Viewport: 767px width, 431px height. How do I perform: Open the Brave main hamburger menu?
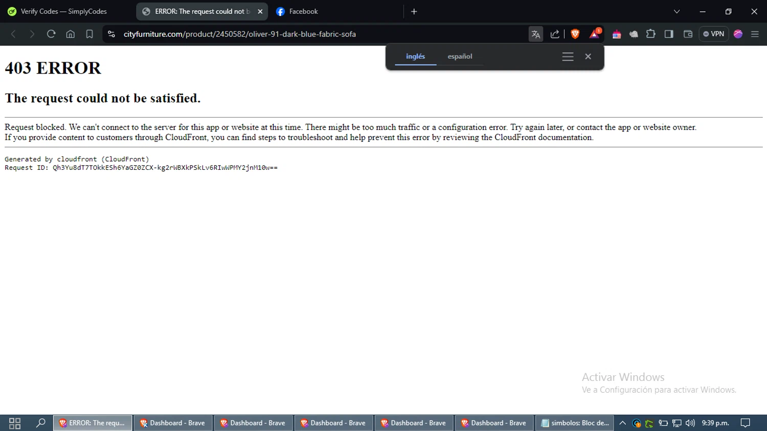point(755,34)
